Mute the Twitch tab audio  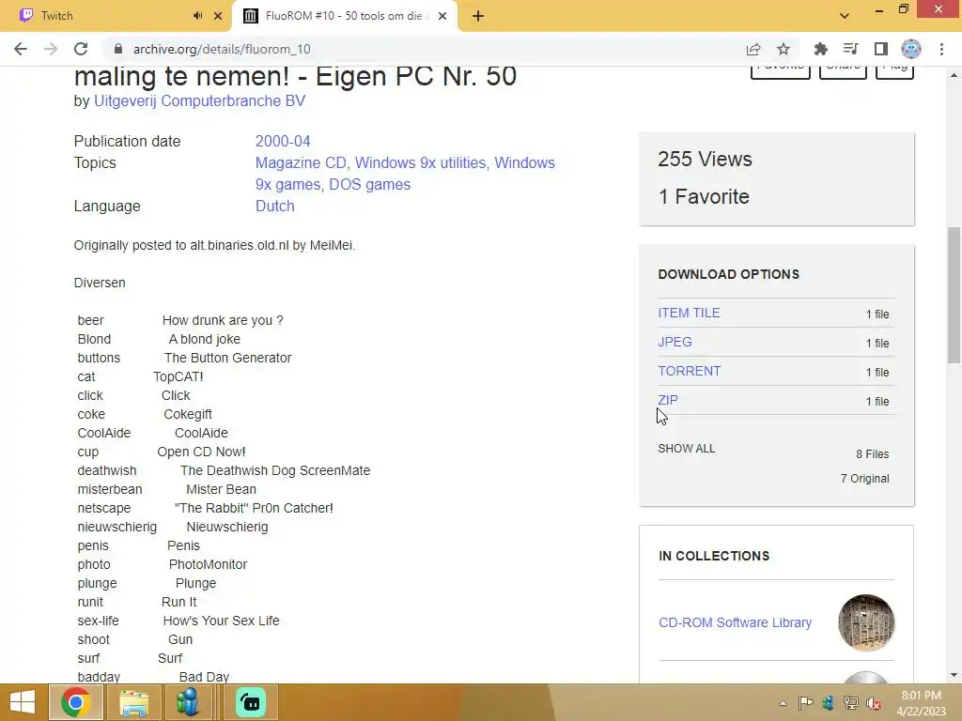click(197, 16)
